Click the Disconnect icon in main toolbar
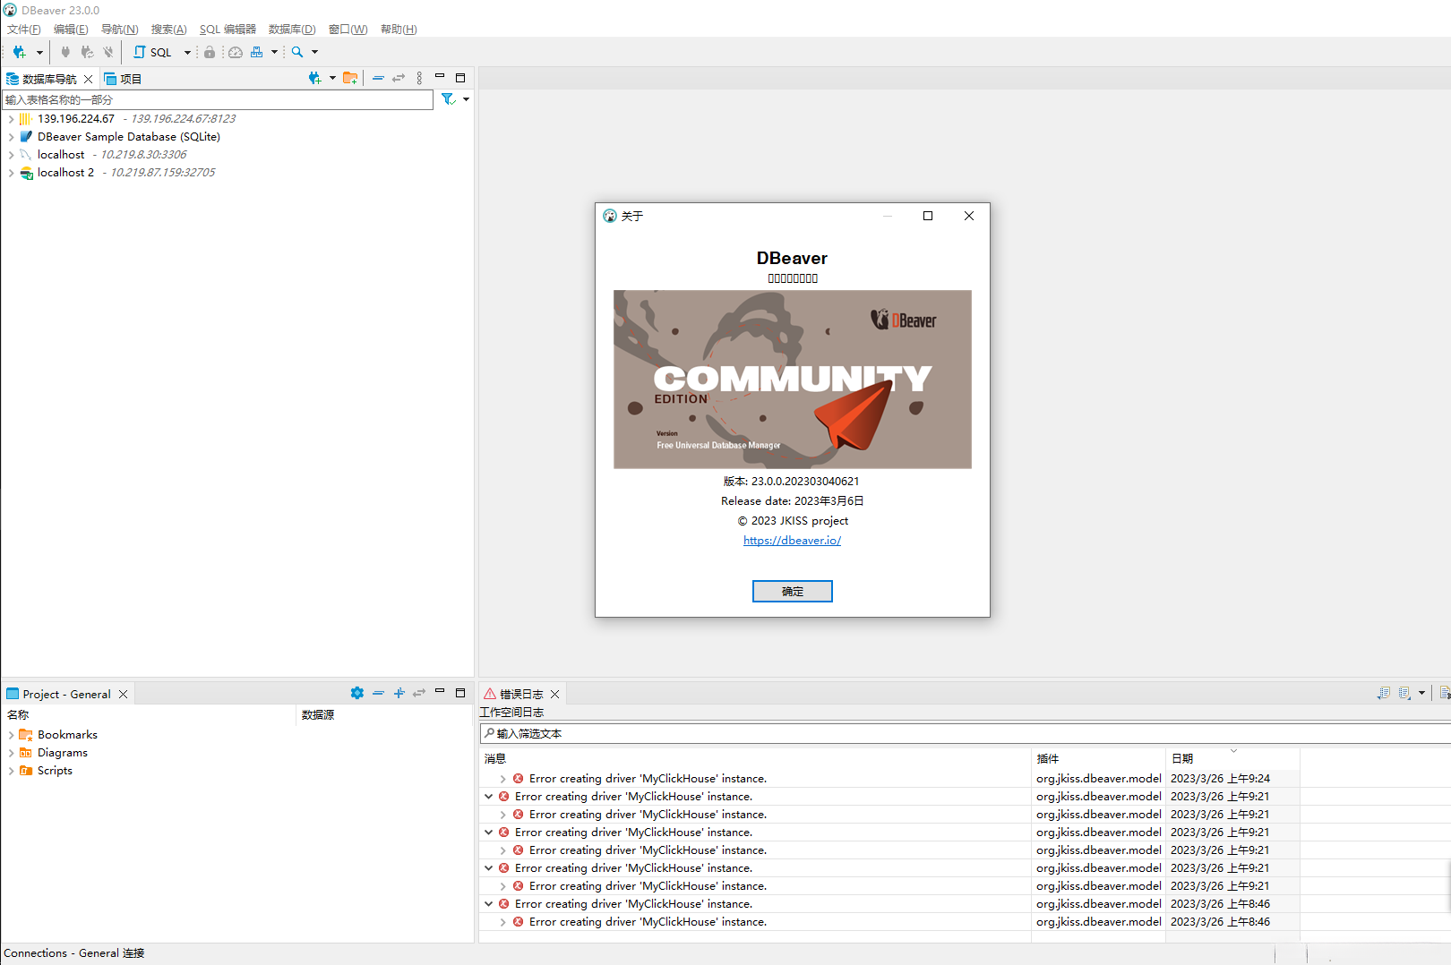1451x965 pixels. coord(108,52)
